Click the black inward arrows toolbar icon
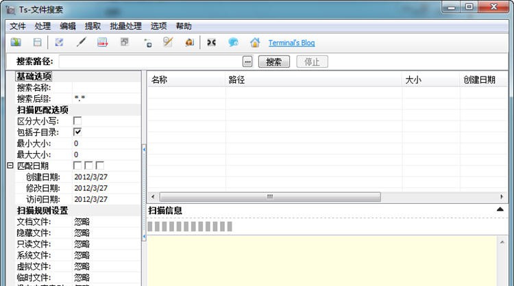This screenshot has width=514, height=286. [x=212, y=42]
